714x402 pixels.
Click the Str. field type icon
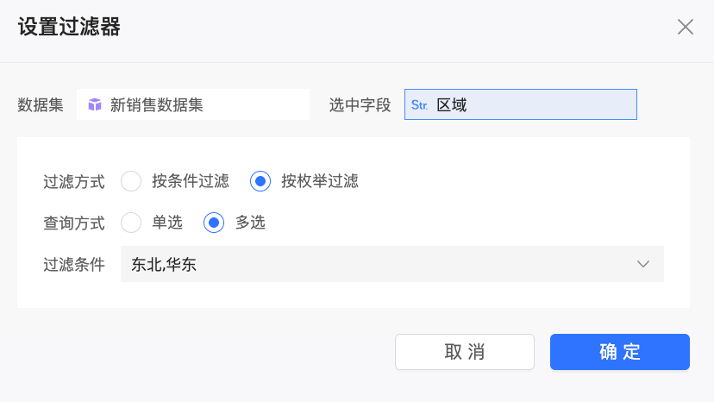coord(419,105)
